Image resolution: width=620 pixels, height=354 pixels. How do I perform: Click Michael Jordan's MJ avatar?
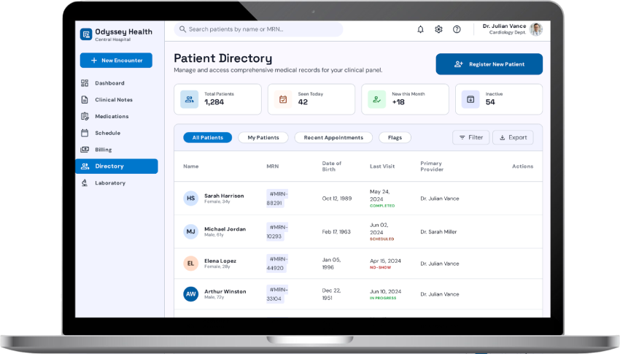(x=190, y=232)
